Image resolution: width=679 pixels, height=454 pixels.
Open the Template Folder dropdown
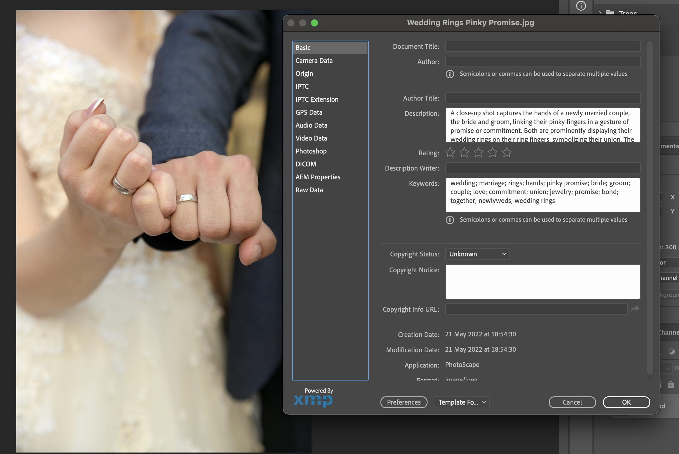tap(462, 402)
